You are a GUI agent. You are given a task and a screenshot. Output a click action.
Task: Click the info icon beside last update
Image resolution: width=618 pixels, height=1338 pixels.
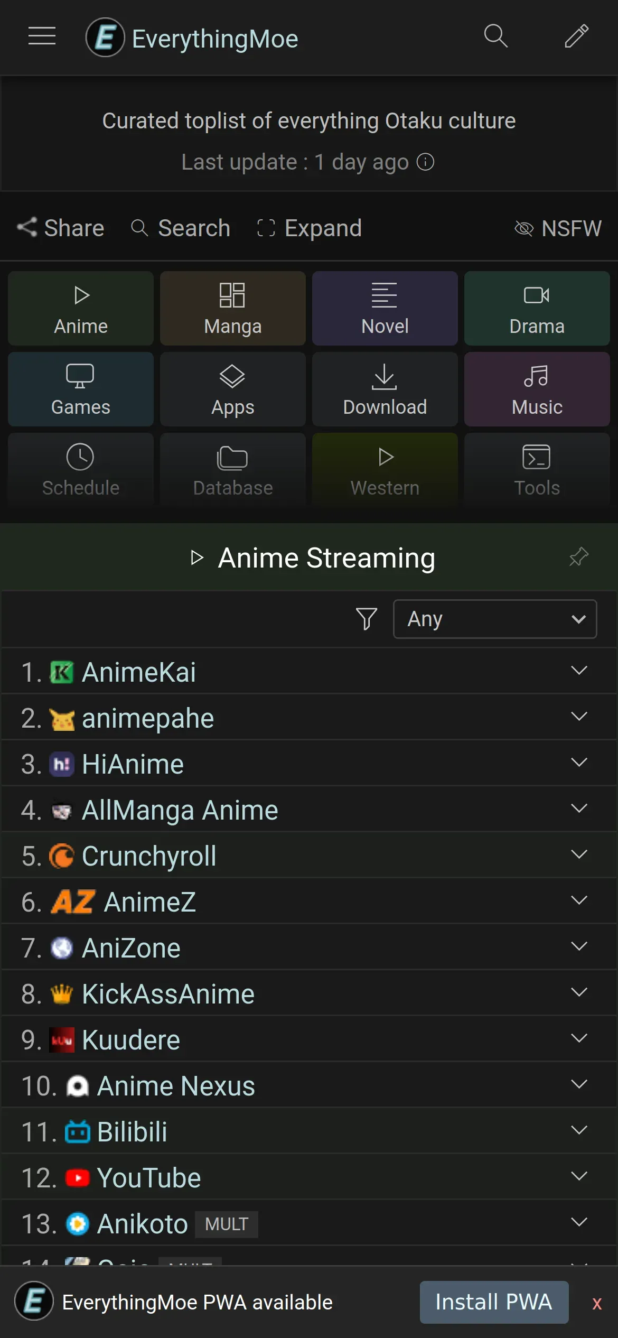(425, 162)
